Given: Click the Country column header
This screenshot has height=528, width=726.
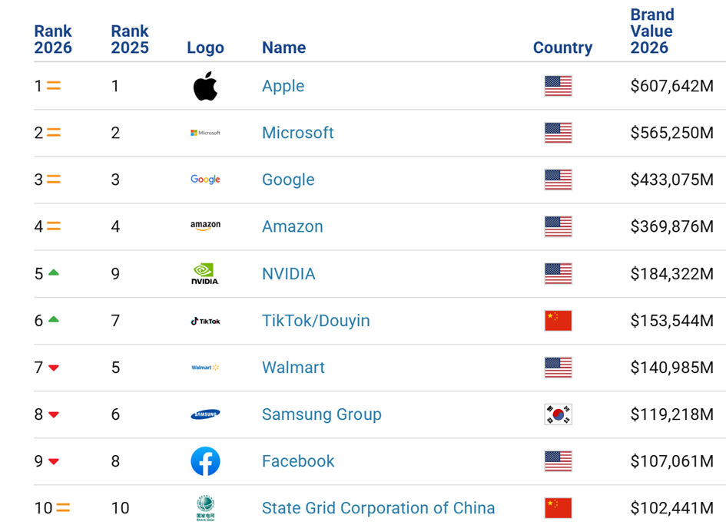Looking at the screenshot, I should pyautogui.click(x=562, y=48).
